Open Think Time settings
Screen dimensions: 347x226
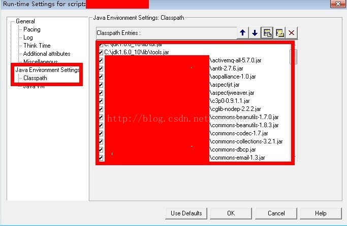coord(37,46)
